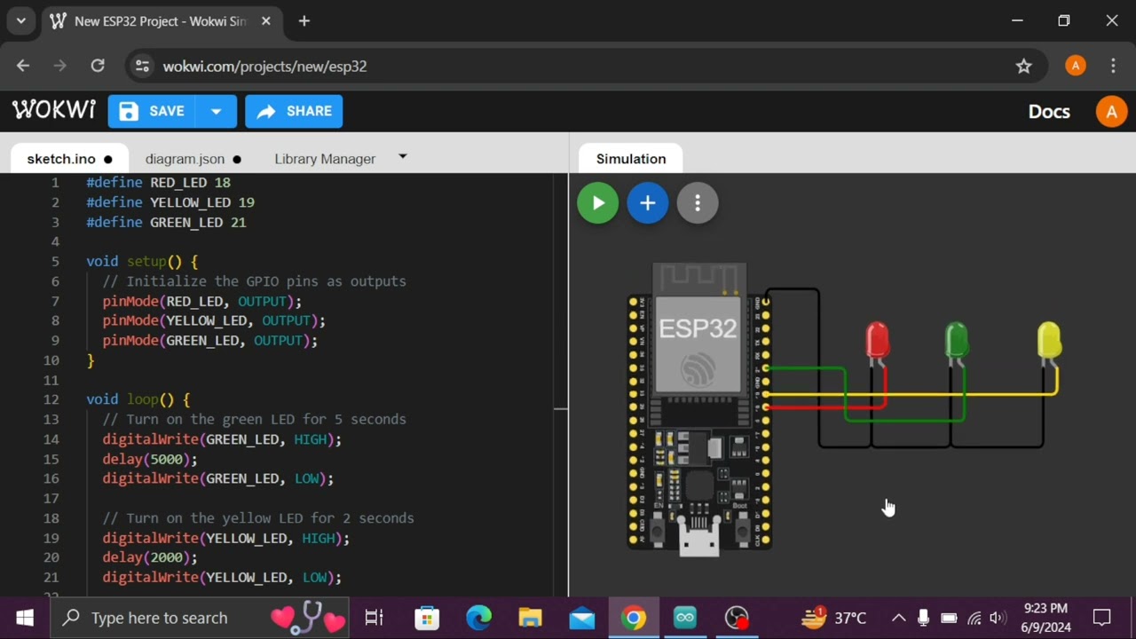The height and width of the screenshot is (639, 1136).
Task: Open the Chrome three-dot menu
Action: tap(1113, 66)
